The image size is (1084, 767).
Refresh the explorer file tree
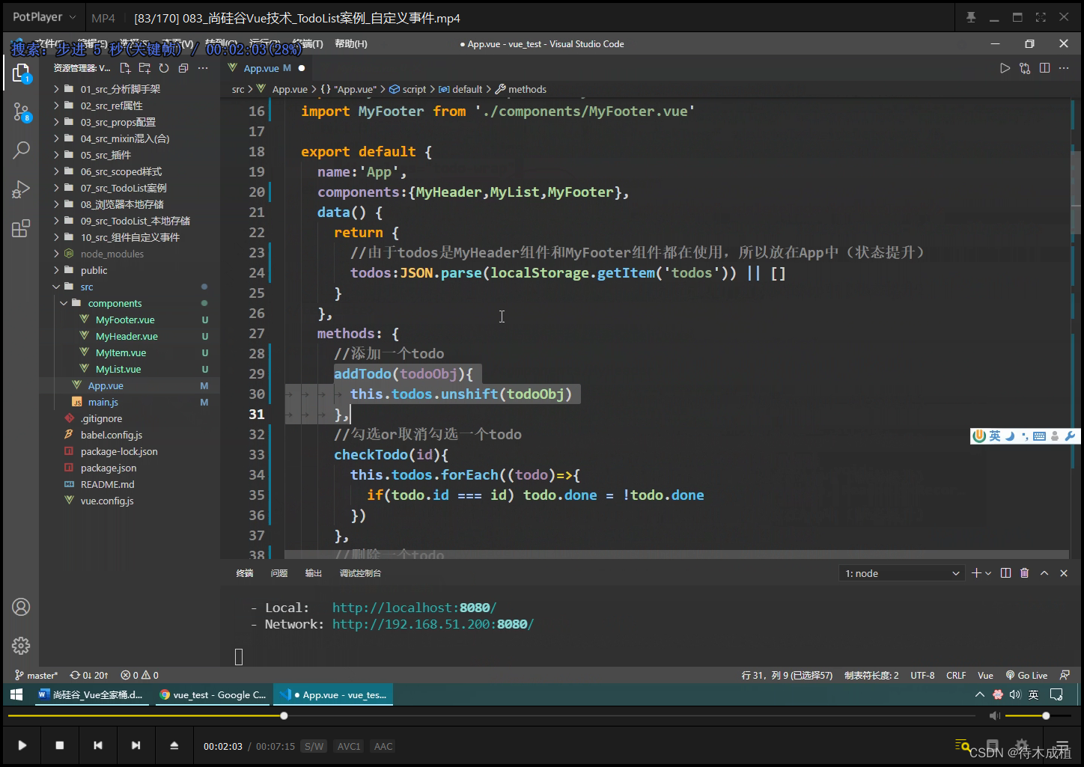pos(164,68)
